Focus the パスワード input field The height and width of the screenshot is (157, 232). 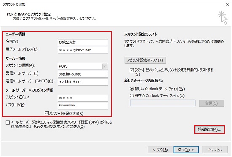click(x=83, y=106)
